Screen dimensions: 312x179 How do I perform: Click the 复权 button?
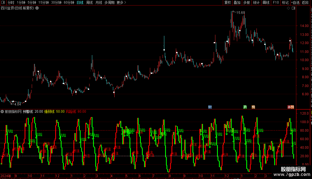(x=228, y=2)
